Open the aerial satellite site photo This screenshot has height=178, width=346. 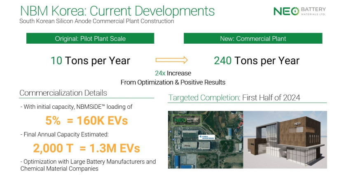coord(206,140)
